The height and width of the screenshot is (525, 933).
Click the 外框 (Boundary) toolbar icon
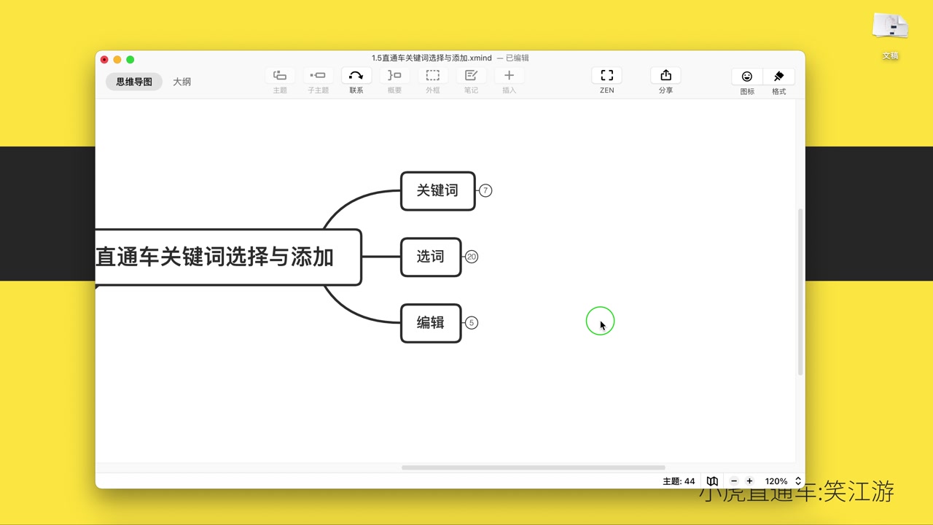pos(432,76)
